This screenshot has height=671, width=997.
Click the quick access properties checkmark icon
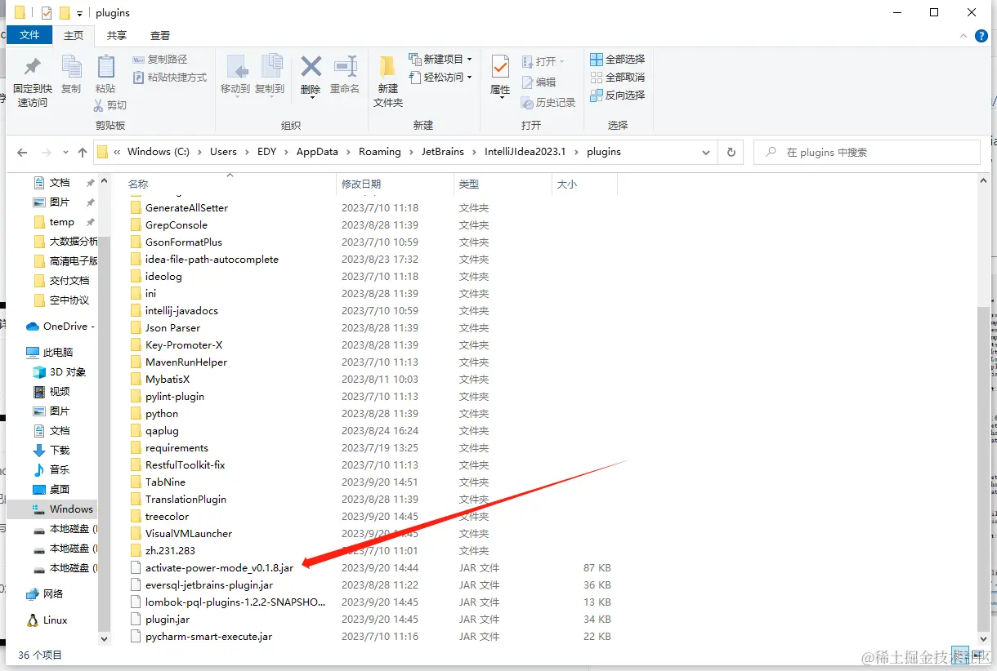point(46,12)
